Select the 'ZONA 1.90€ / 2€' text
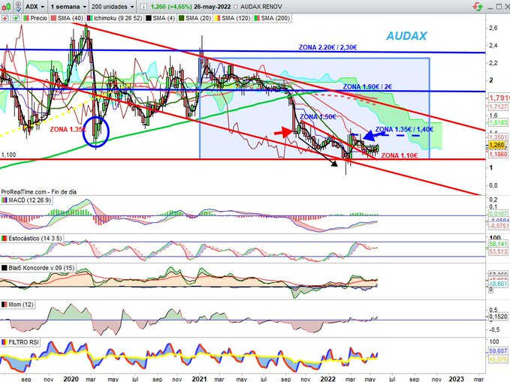The width and height of the screenshot is (510, 382). point(367,87)
